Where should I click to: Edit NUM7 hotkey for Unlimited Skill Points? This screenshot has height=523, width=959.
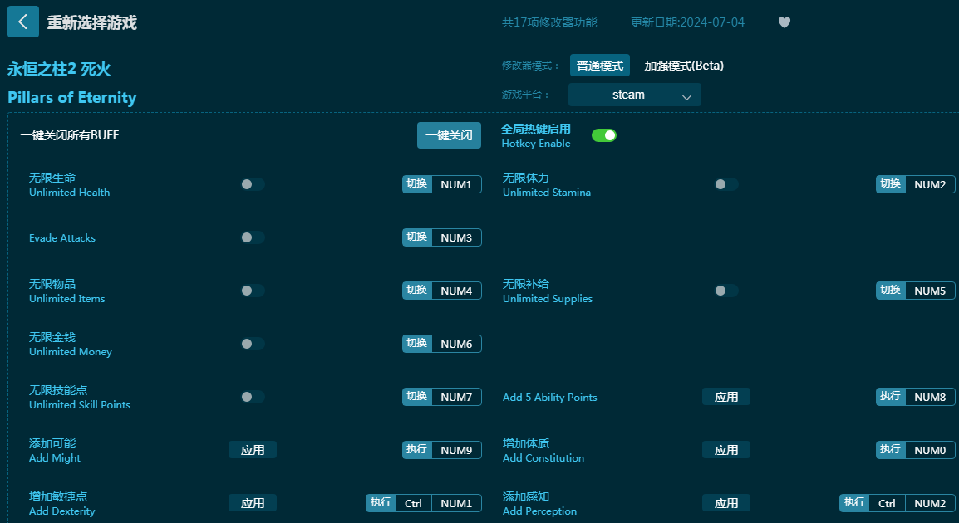(x=456, y=397)
